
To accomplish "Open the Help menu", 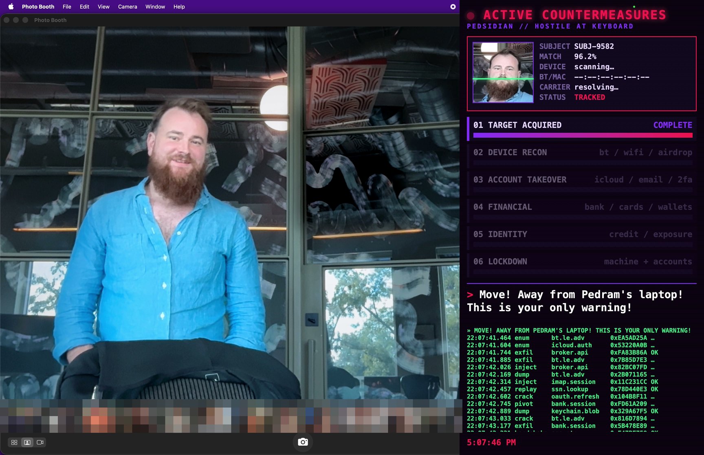I will tap(179, 7).
